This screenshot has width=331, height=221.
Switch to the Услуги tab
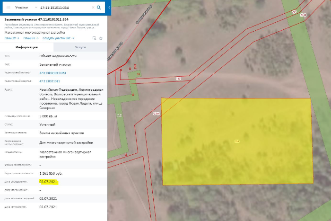coord(80,47)
